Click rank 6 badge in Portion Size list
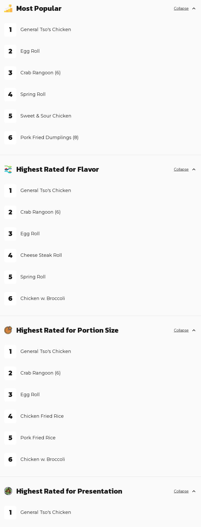This screenshot has width=201, height=527. 10,460
